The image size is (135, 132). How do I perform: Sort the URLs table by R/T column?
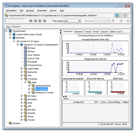click(97, 102)
